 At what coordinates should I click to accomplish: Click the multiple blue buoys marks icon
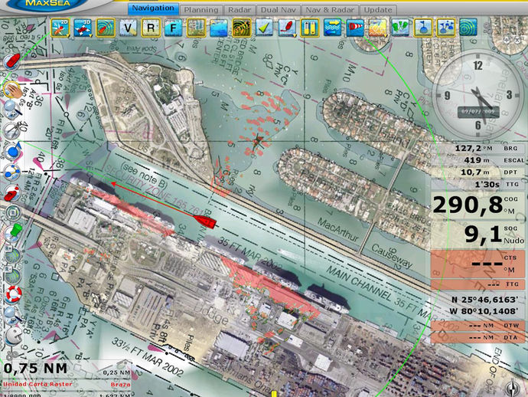(446, 28)
